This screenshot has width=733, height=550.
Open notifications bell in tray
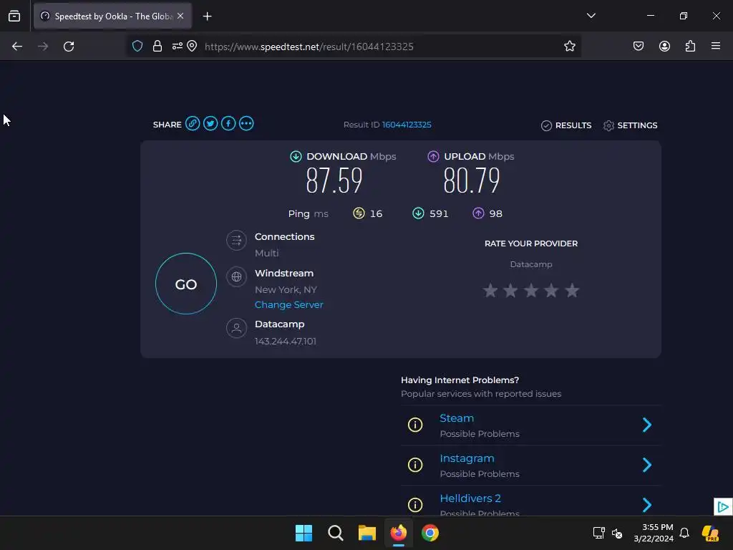[x=684, y=533]
